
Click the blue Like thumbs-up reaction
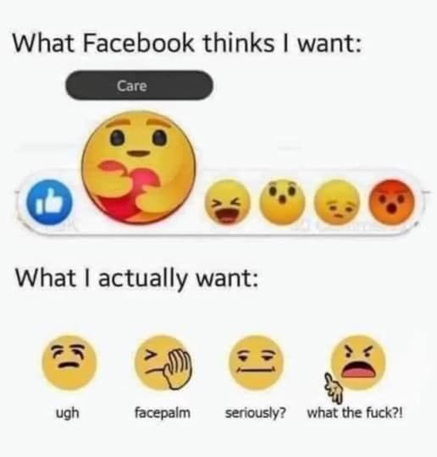(x=49, y=202)
